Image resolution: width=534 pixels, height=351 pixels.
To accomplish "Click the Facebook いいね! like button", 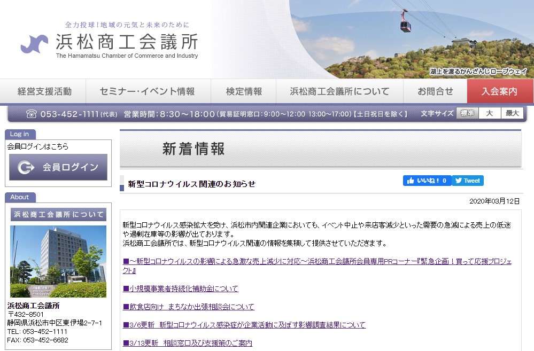I will tap(427, 181).
